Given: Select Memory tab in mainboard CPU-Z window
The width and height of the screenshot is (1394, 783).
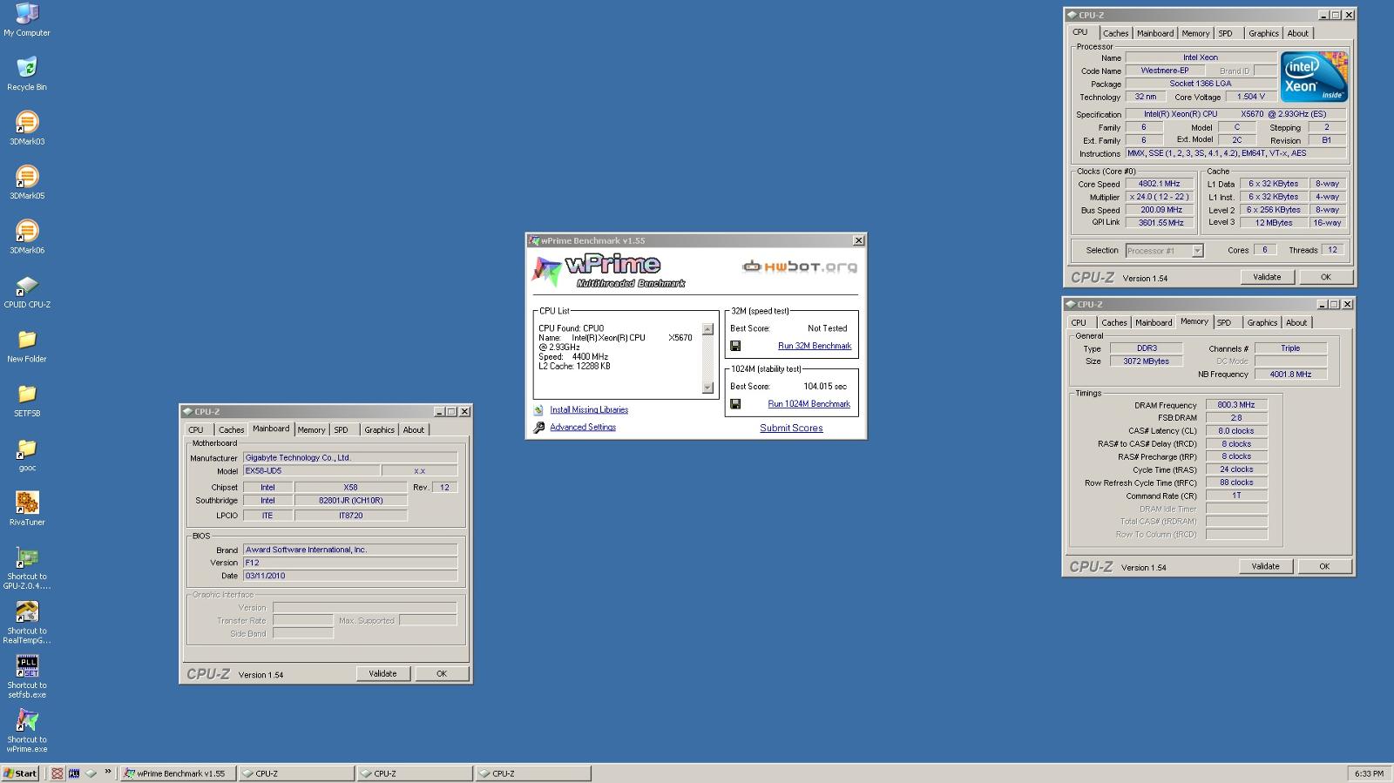Looking at the screenshot, I should [x=311, y=430].
